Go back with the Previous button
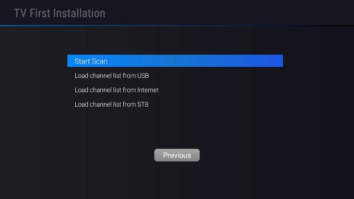 [177, 155]
